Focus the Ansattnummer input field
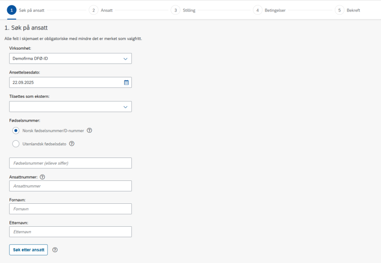The height and width of the screenshot is (263, 381). tap(70, 186)
